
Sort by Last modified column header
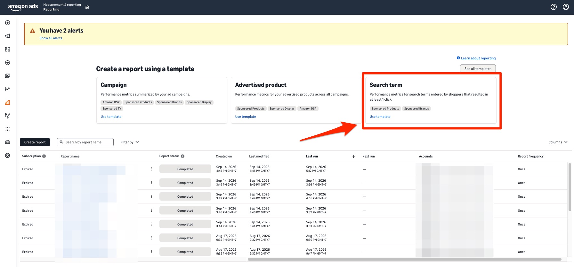coord(259,156)
